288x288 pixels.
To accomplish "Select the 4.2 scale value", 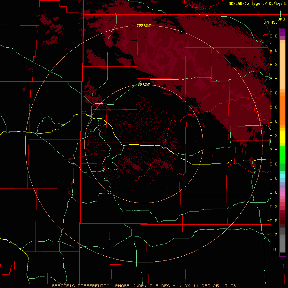I will point(274,136).
